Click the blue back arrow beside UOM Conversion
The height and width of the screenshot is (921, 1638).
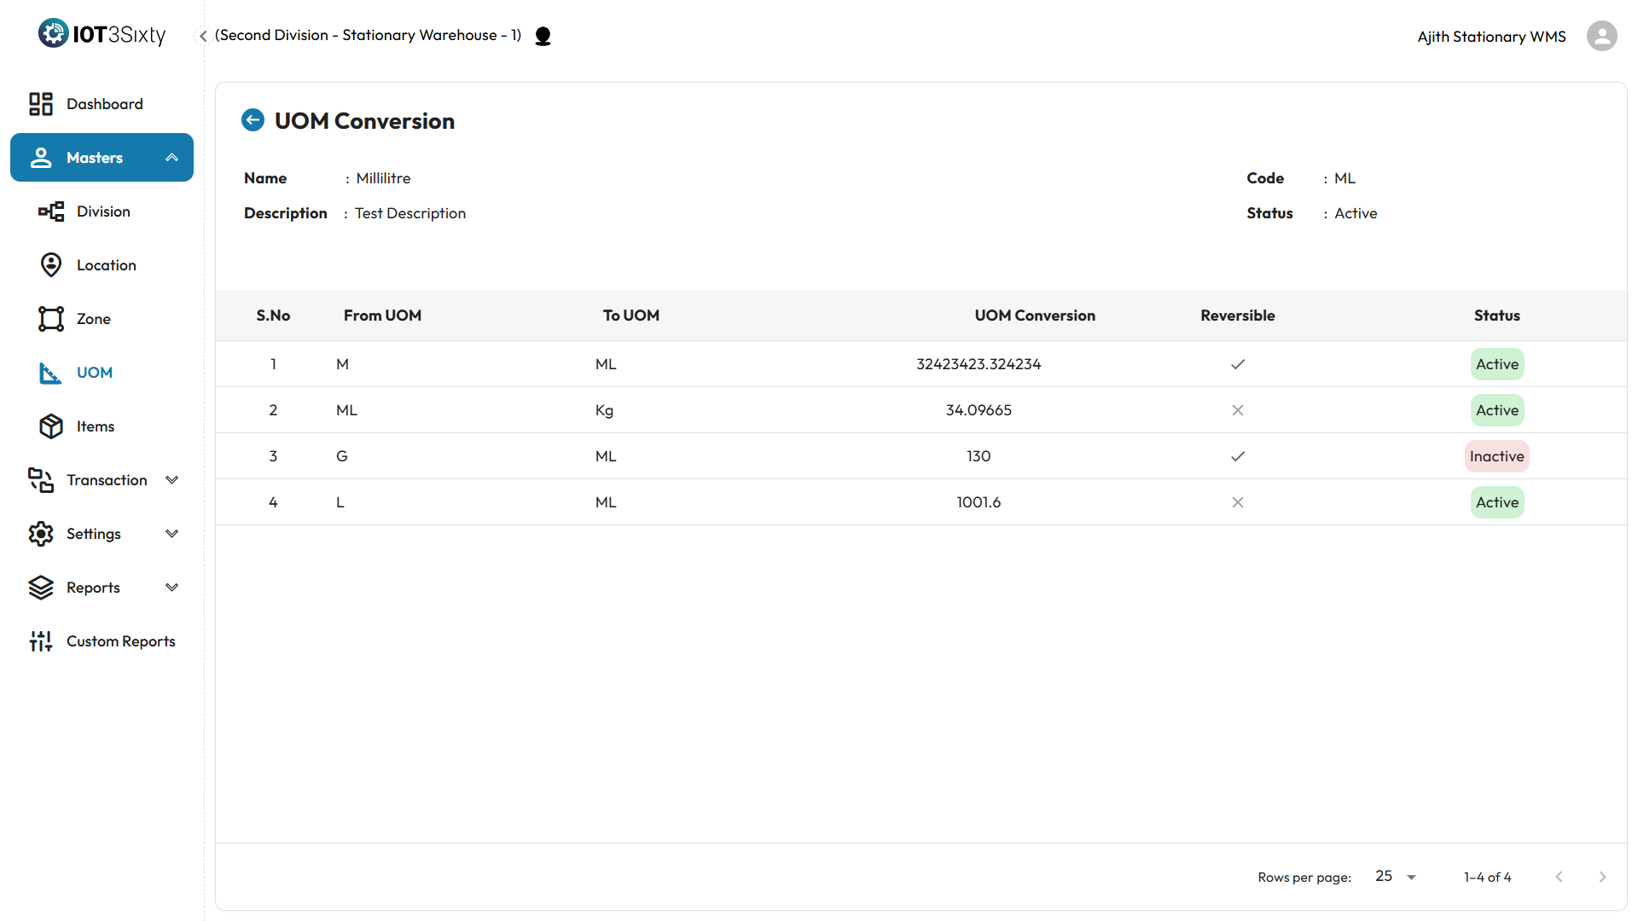[x=253, y=120]
